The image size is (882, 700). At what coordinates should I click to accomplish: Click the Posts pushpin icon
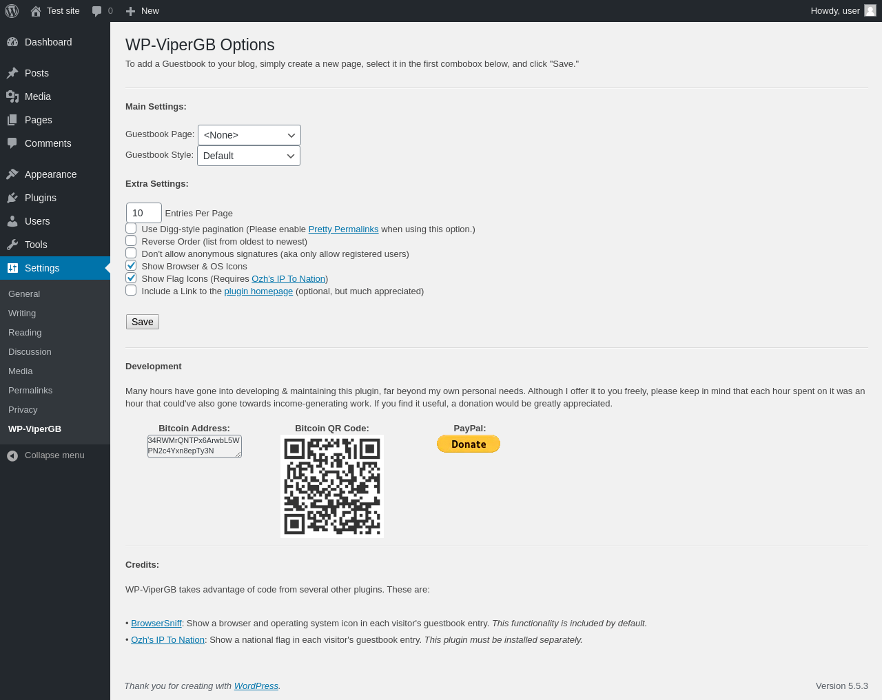12,73
